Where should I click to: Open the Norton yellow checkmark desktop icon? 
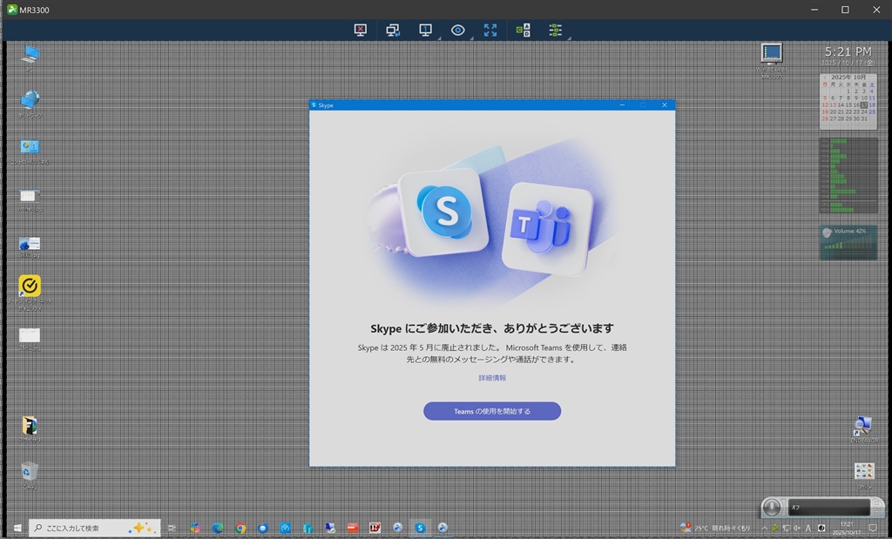point(30,286)
